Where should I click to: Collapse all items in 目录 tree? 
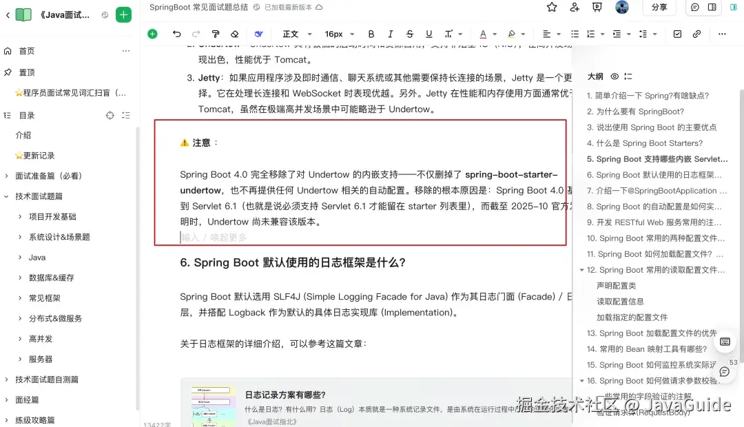pos(126,115)
